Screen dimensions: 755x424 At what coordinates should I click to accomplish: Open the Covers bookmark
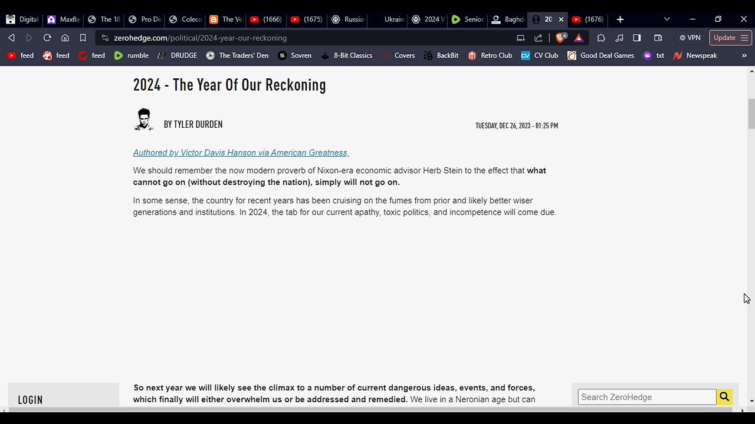point(398,55)
